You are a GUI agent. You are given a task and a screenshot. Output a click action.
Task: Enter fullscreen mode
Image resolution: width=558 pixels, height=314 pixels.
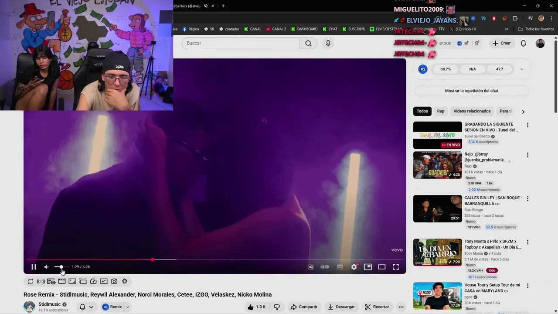[x=396, y=267]
